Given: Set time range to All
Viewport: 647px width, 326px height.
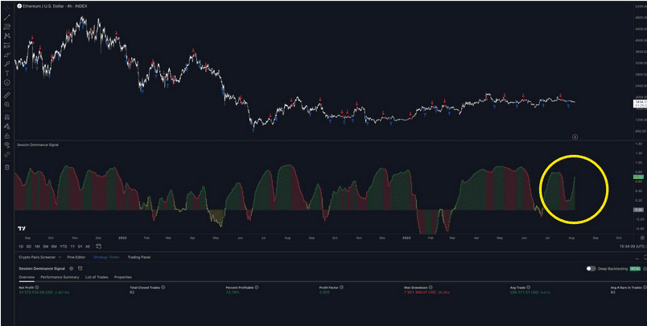Looking at the screenshot, I should [x=88, y=247].
